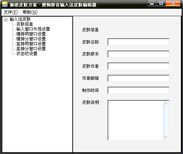This screenshot has width=183, height=154.
Task: Focus the 作者邮箱 input field
Action: coord(138,78)
